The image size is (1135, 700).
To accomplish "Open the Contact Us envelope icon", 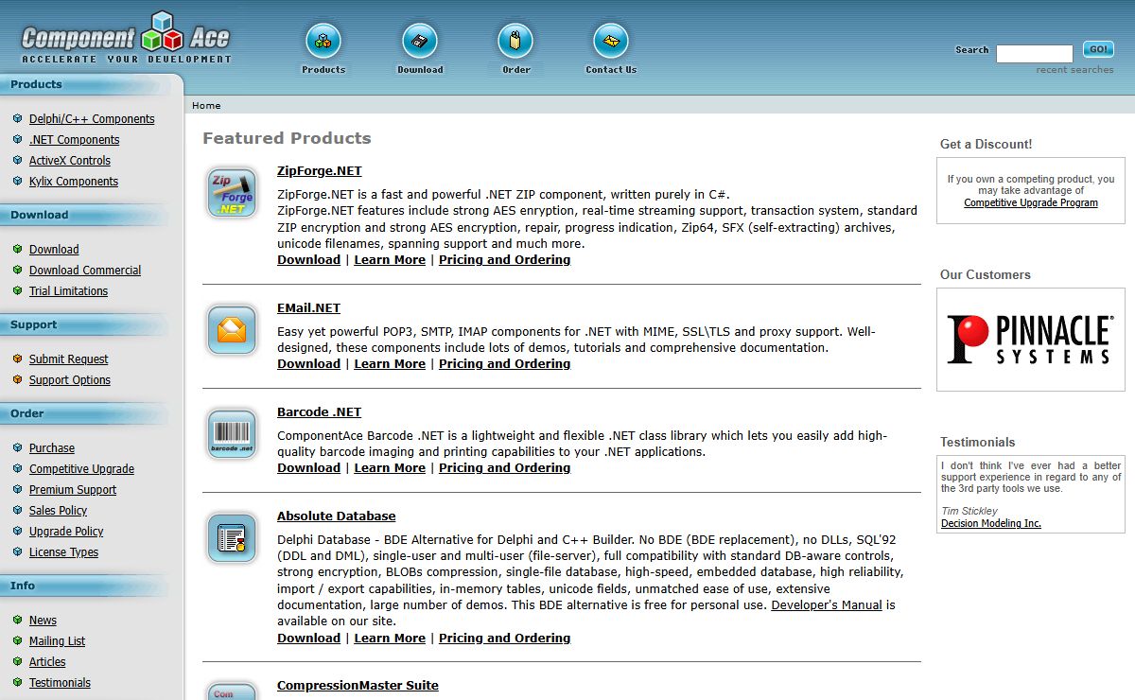I will 611,42.
